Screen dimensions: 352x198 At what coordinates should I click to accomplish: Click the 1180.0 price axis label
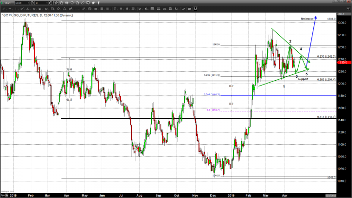[342, 96]
